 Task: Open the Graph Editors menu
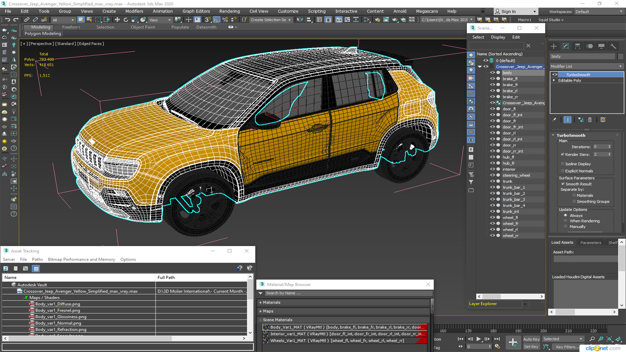coord(196,11)
